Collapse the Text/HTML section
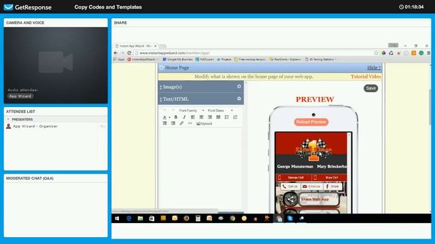This screenshot has width=435, height=244. (239, 99)
